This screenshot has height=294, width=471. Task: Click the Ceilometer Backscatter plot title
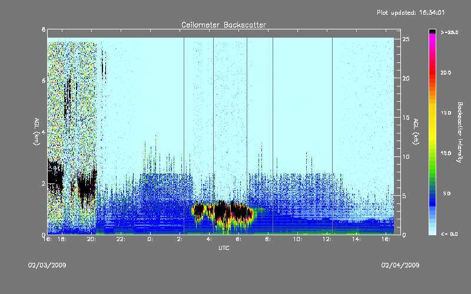click(x=224, y=25)
